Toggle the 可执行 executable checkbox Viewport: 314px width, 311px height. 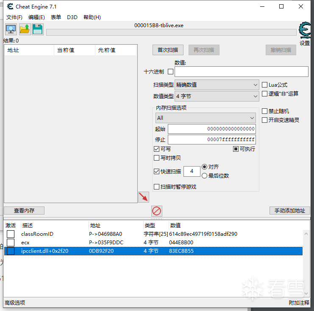coord(236,149)
